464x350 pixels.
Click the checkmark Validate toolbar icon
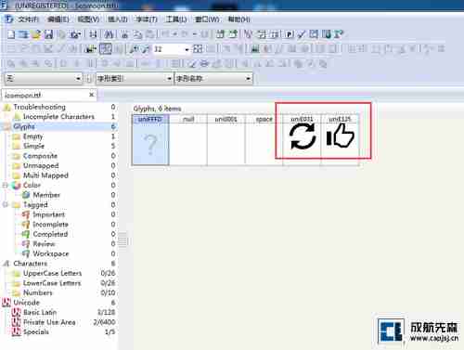coord(302,34)
